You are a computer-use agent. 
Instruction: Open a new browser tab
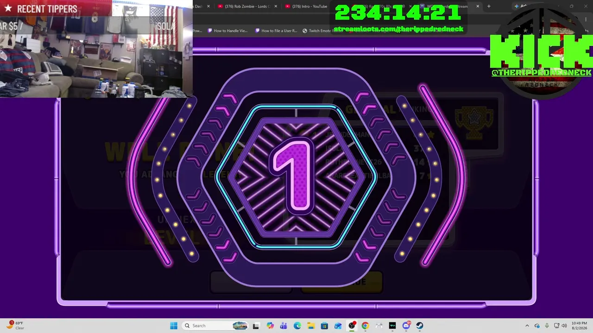489,6
